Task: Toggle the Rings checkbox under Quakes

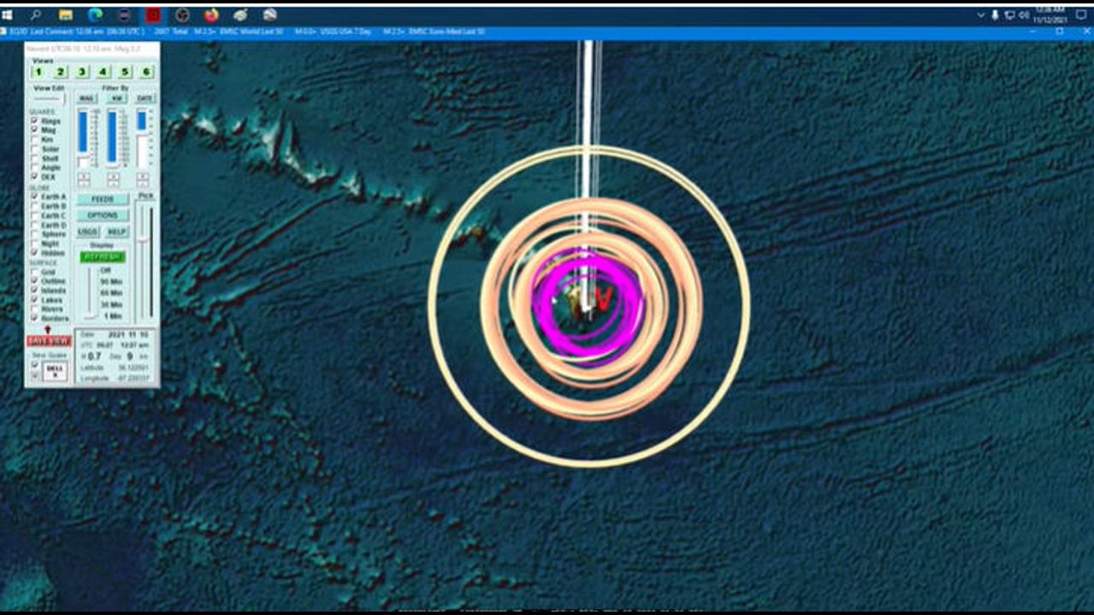Action: pyautogui.click(x=35, y=121)
